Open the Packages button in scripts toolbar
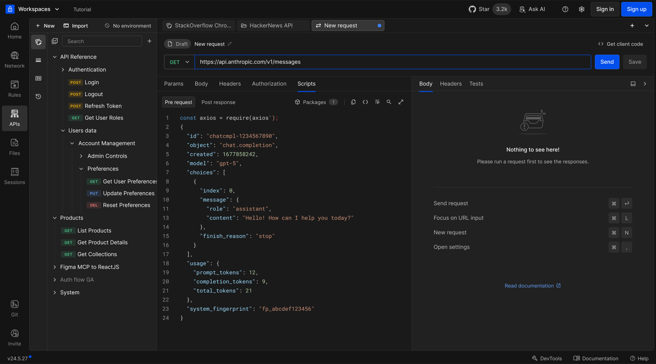 click(316, 102)
